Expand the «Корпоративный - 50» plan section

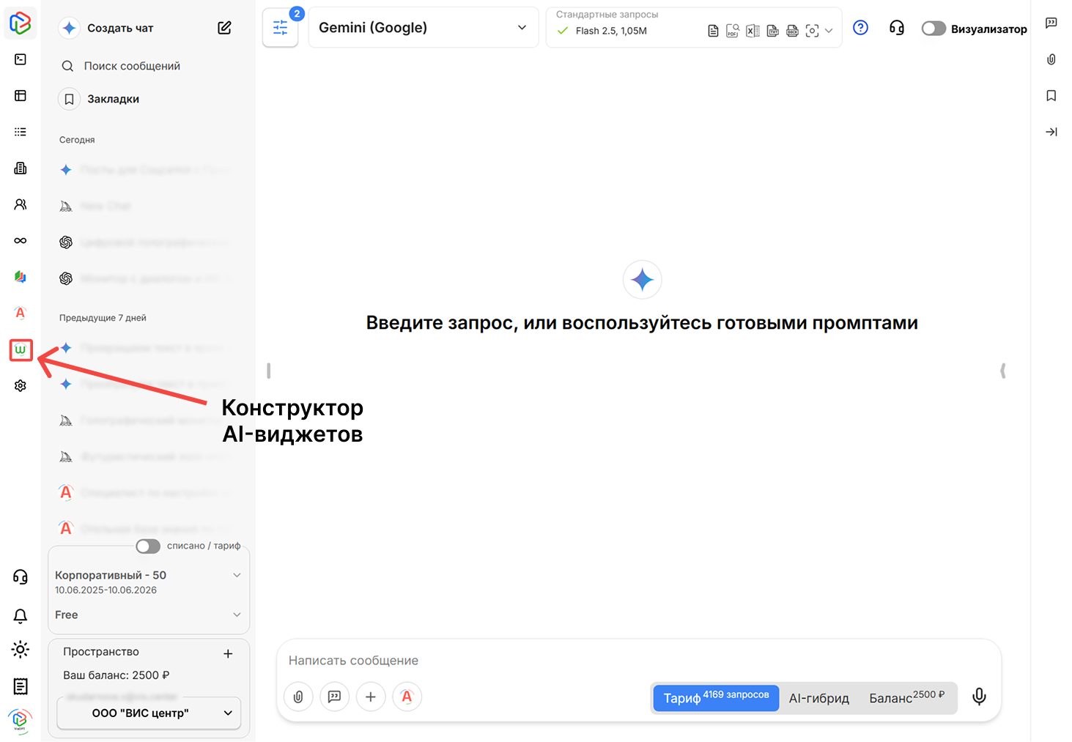(x=236, y=575)
